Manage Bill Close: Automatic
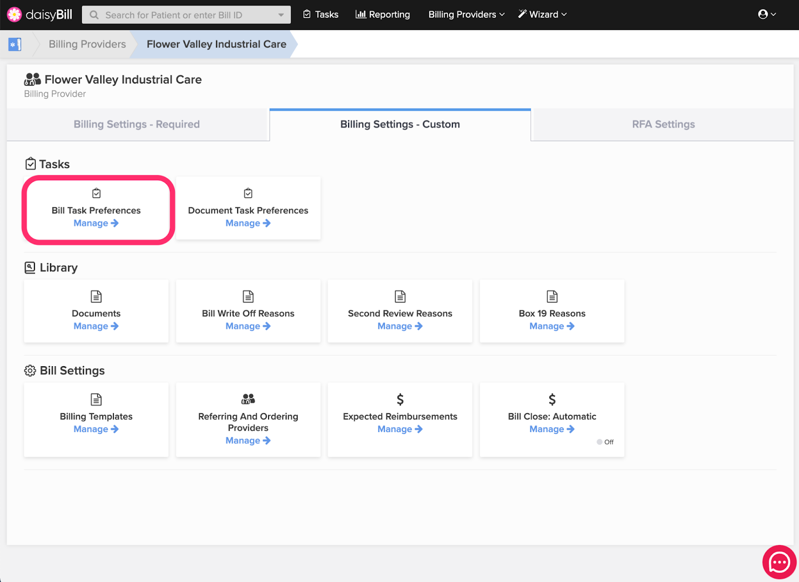Viewport: 799px width, 582px height. (x=552, y=429)
